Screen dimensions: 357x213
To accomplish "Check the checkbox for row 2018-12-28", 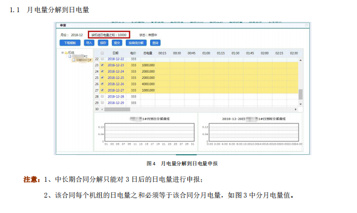I will (x=102, y=97).
